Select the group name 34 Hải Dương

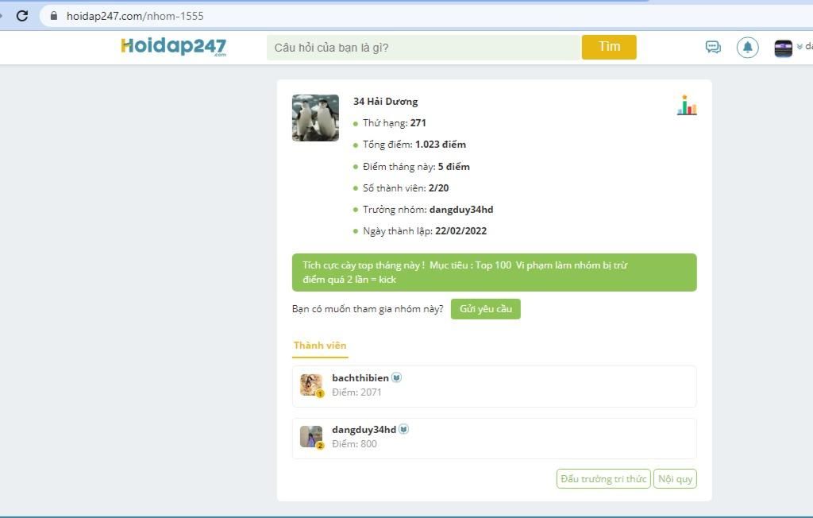click(x=385, y=101)
